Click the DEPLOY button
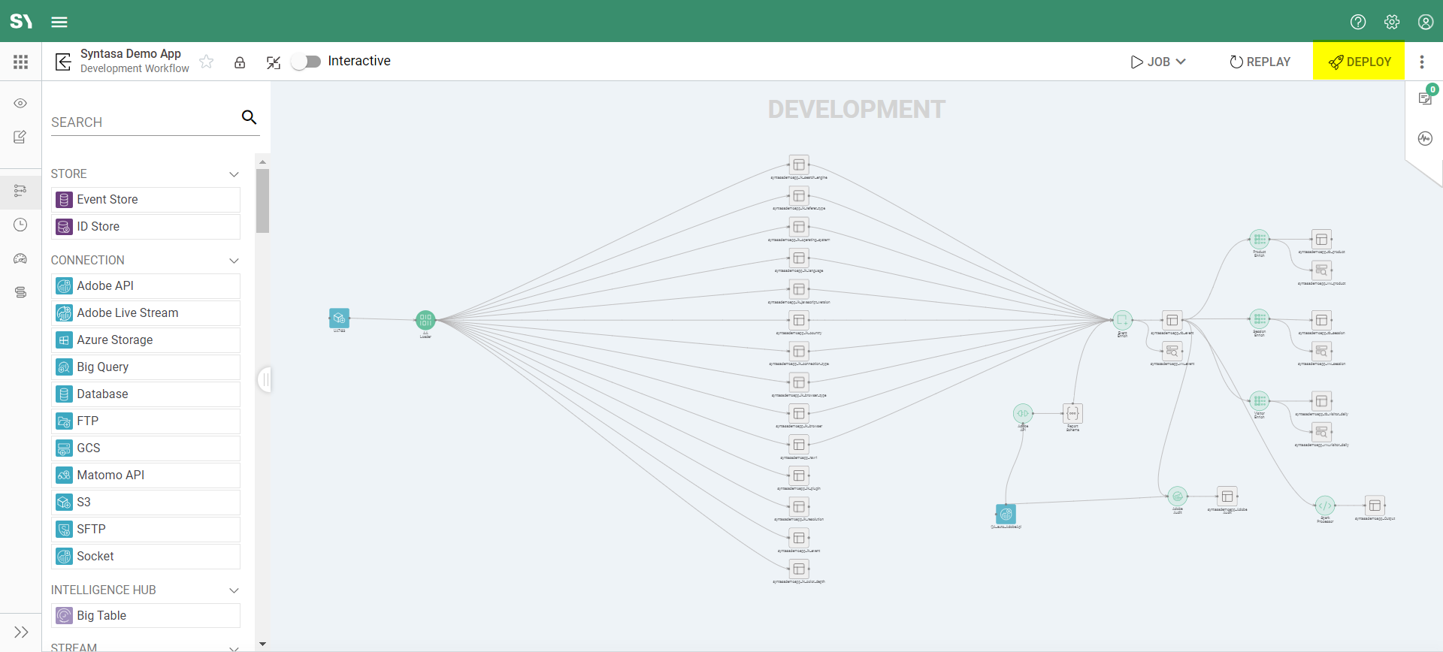Image resolution: width=1443 pixels, height=652 pixels. (1359, 62)
